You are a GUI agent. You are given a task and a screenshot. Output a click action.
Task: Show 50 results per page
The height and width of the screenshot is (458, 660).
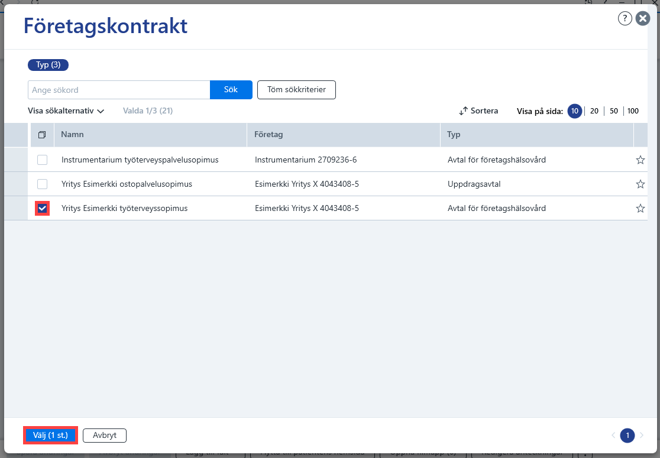coord(614,111)
